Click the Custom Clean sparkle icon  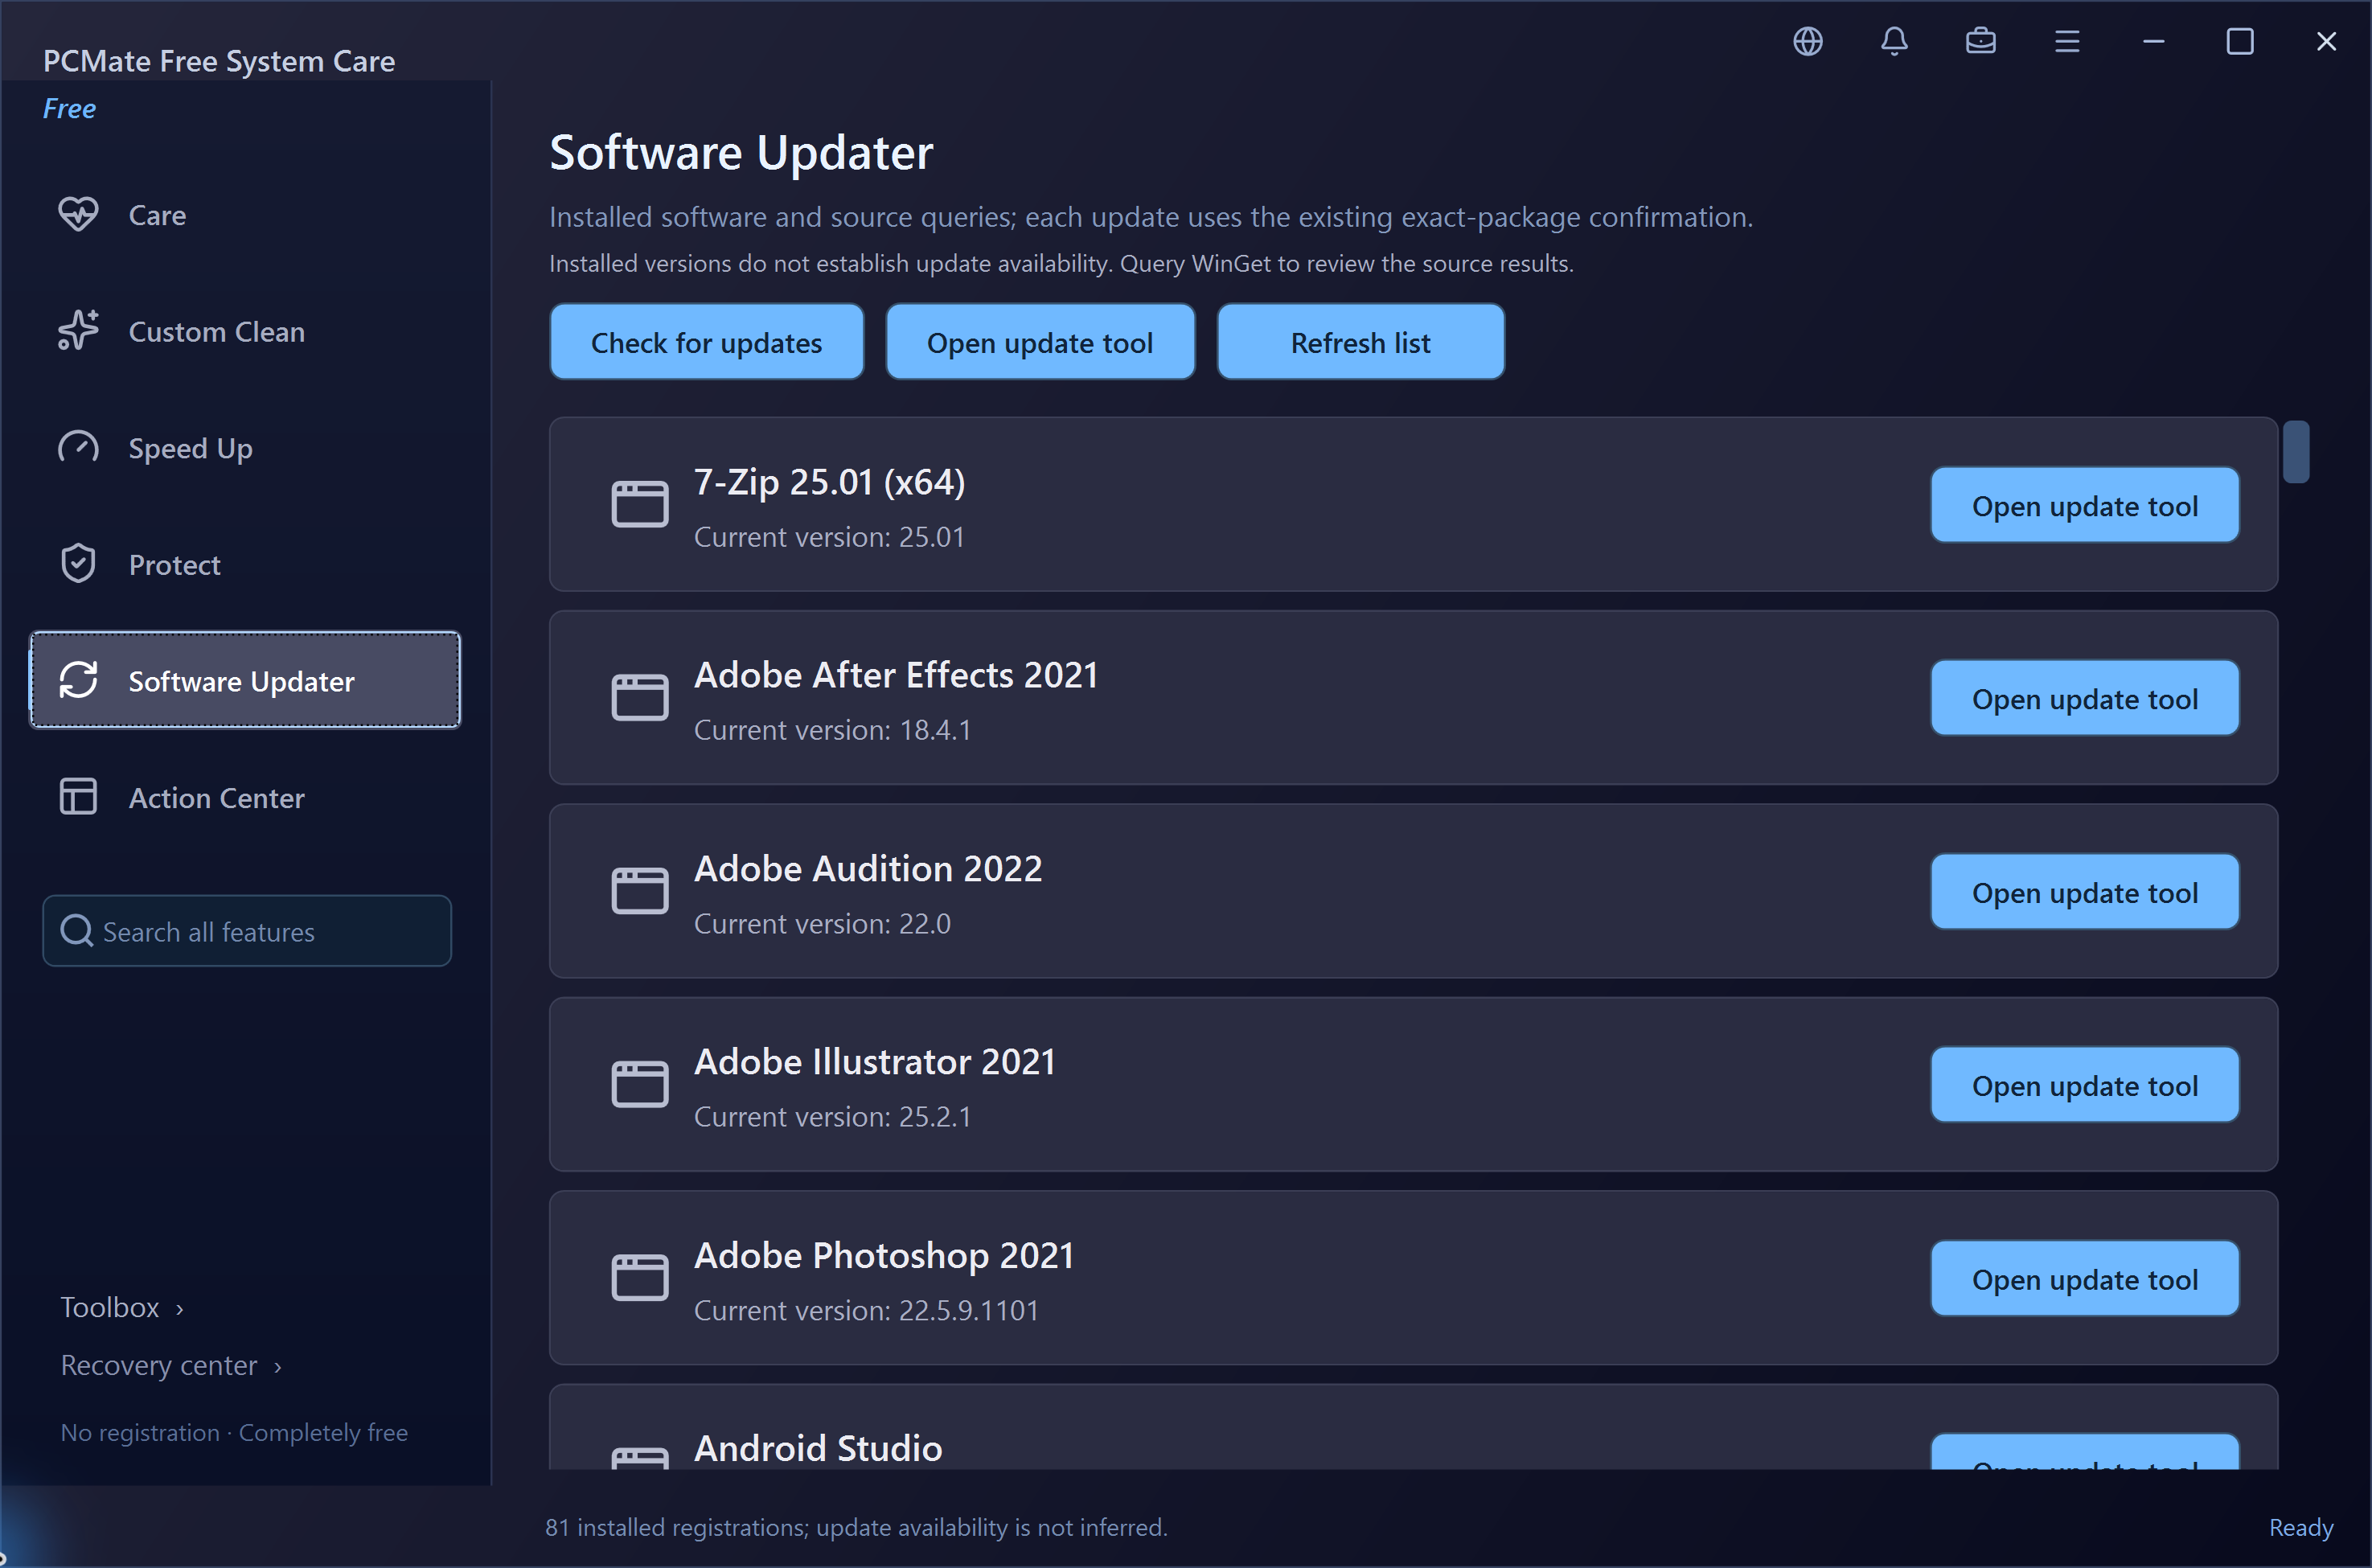(78, 330)
